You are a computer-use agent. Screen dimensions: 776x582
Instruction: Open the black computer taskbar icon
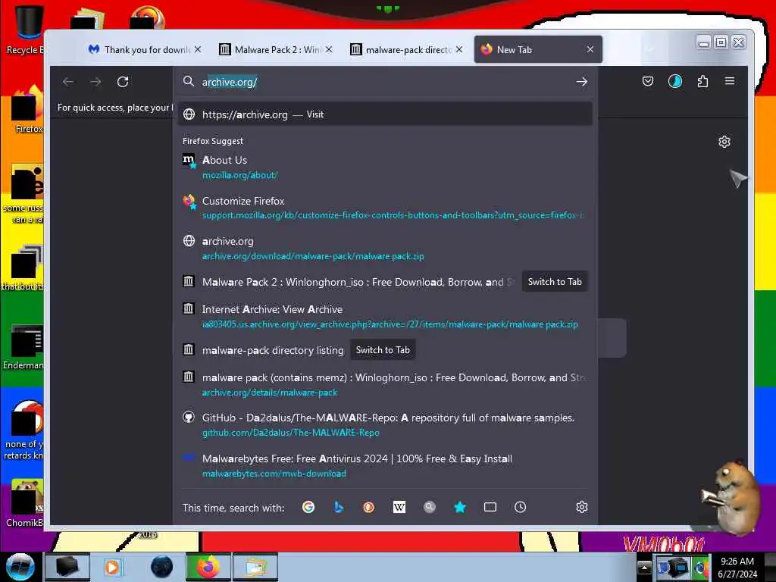[67, 567]
